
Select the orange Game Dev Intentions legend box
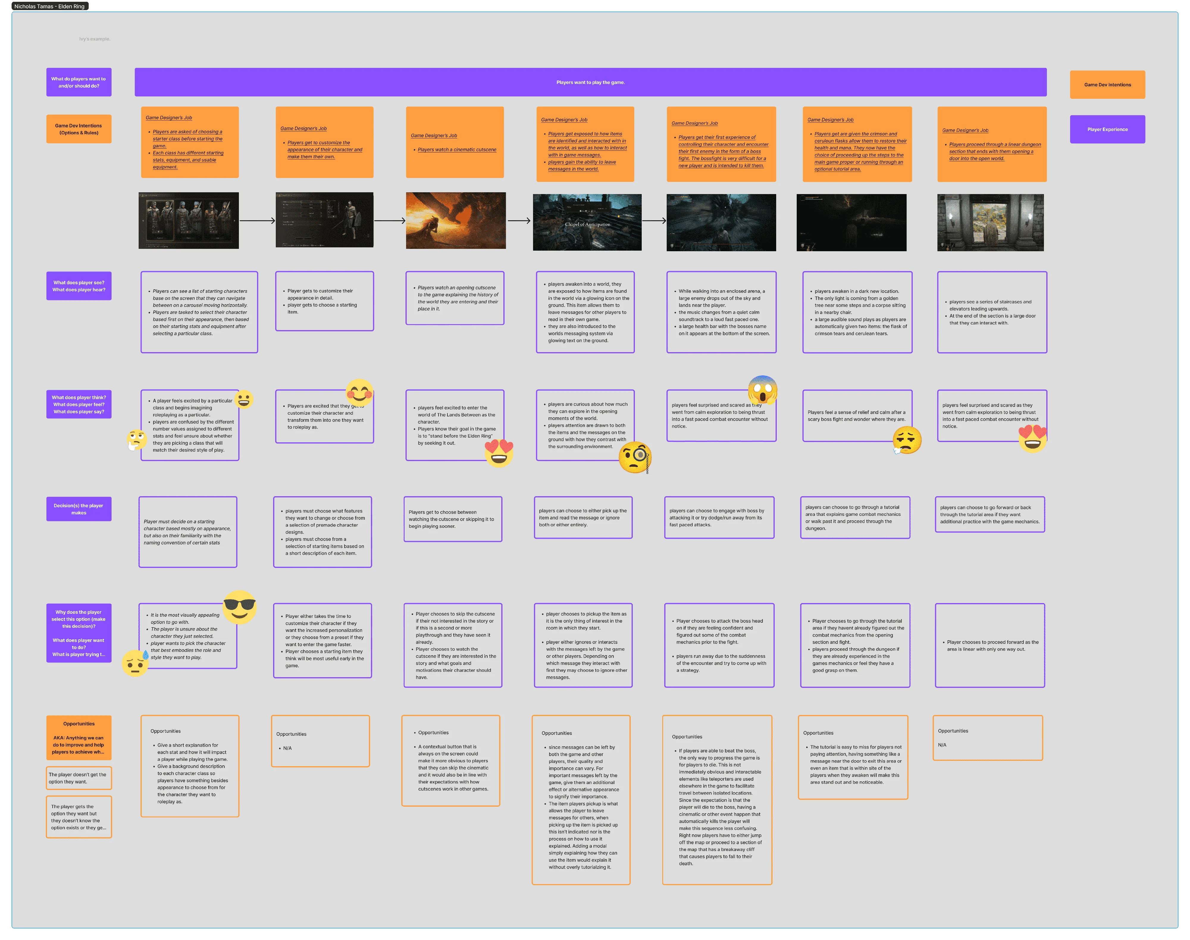[1107, 85]
